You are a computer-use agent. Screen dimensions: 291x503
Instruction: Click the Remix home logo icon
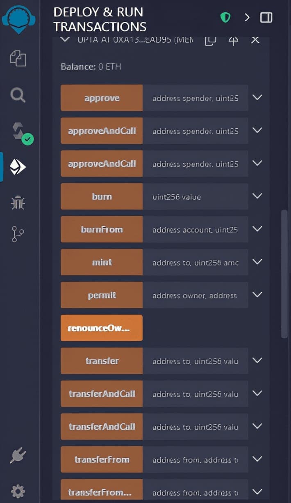click(x=18, y=19)
